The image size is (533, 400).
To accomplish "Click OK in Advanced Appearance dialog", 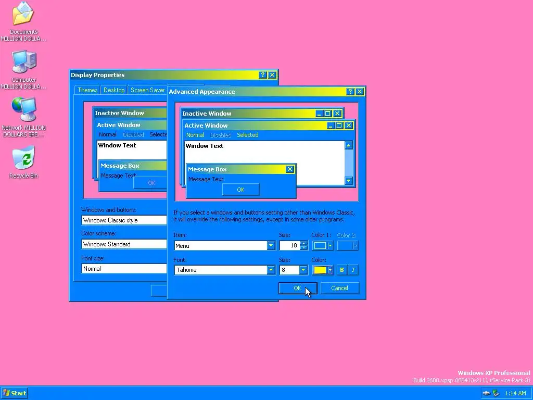I will (297, 288).
